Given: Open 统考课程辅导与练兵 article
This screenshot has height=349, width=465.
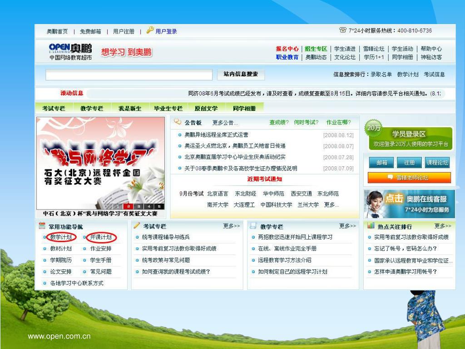Looking at the screenshot, I should click(x=166, y=237).
